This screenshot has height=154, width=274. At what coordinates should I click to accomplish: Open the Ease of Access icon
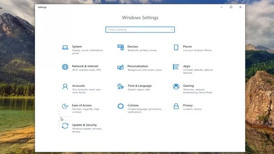65,106
